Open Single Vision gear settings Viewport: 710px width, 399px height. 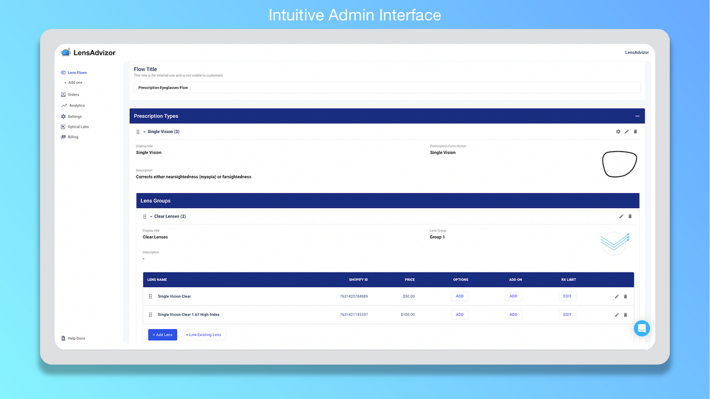[x=618, y=132]
